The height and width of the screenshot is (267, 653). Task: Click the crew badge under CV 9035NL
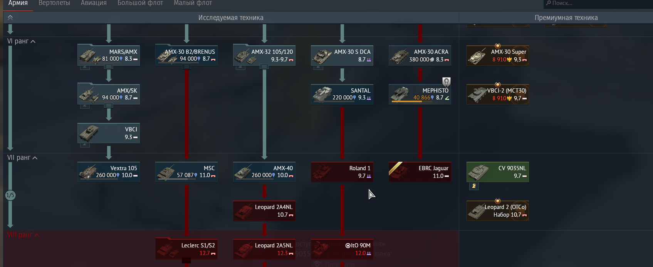[x=474, y=186]
